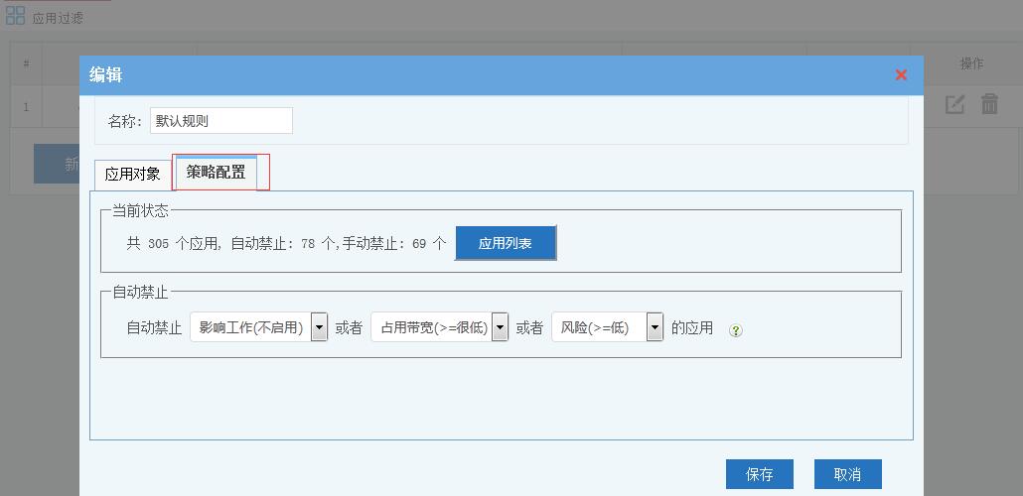Click the # column header

click(26, 63)
